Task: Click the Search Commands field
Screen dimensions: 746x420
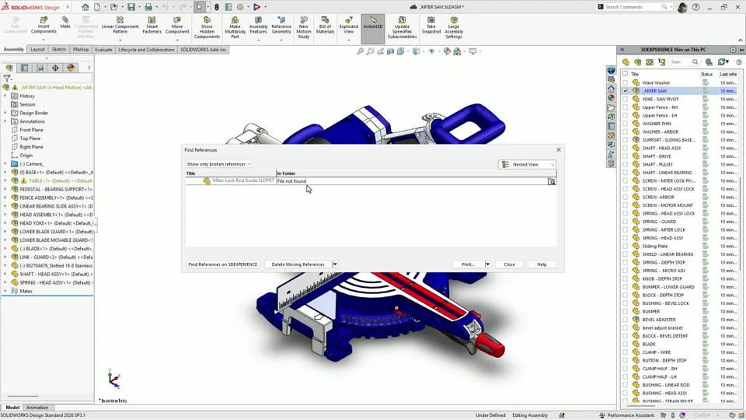Action: pos(633,7)
